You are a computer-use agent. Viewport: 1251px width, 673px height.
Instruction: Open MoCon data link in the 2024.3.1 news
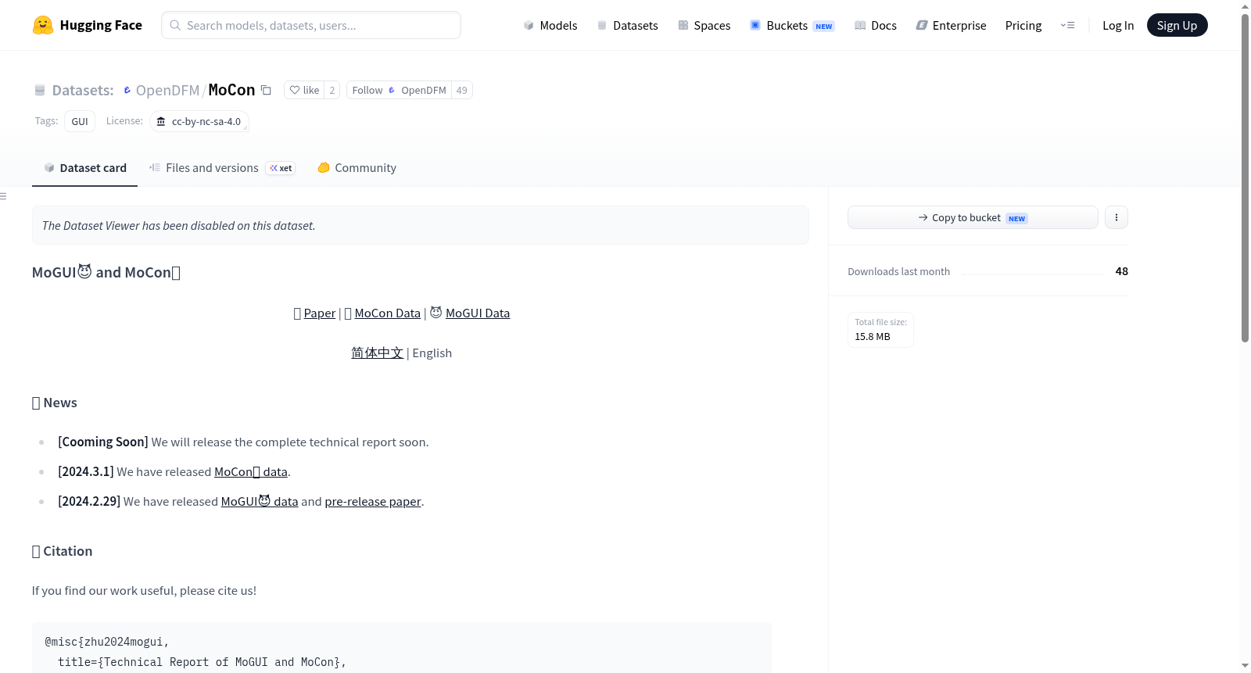coord(251,471)
